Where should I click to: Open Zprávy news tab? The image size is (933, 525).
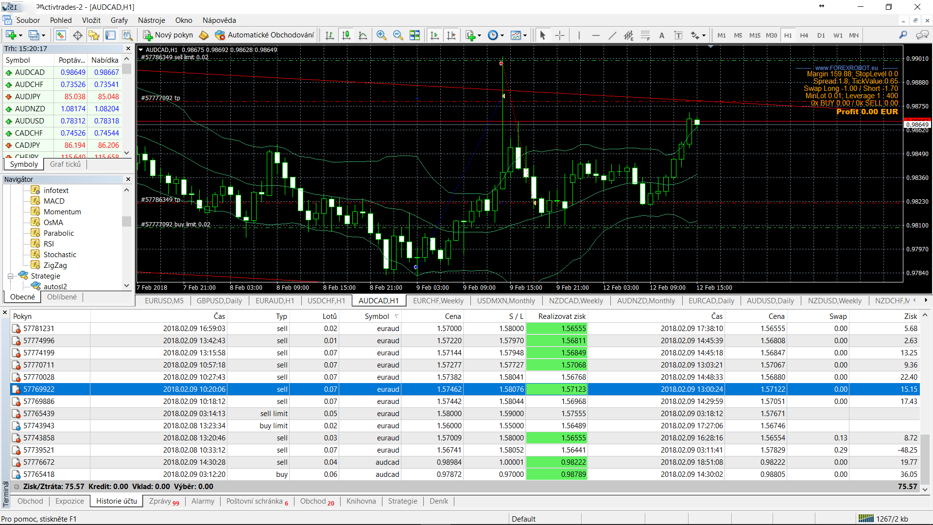(x=164, y=501)
